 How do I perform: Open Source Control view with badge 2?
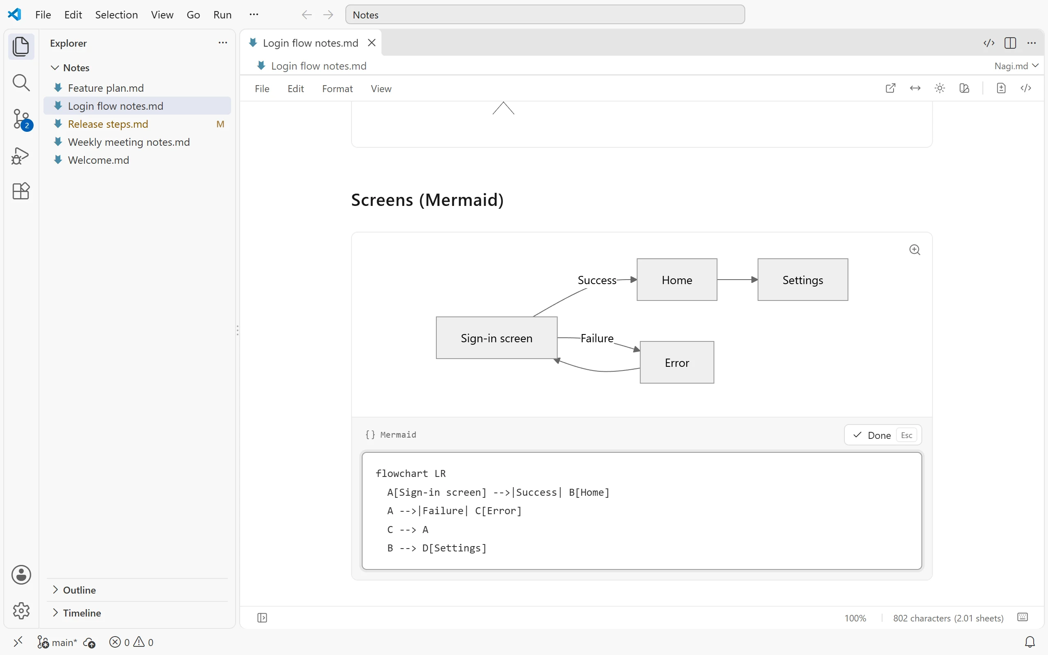coord(21,119)
